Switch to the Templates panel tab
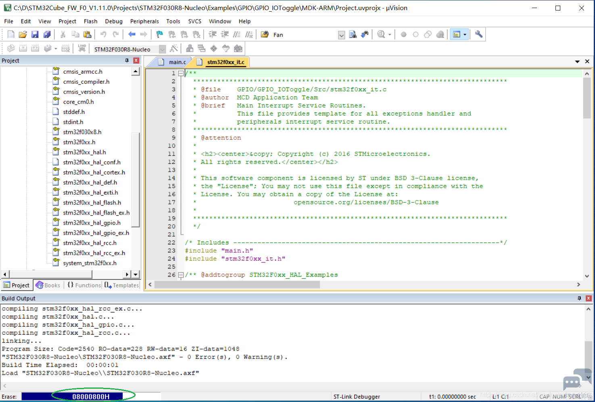This screenshot has height=402, width=595. (121, 285)
